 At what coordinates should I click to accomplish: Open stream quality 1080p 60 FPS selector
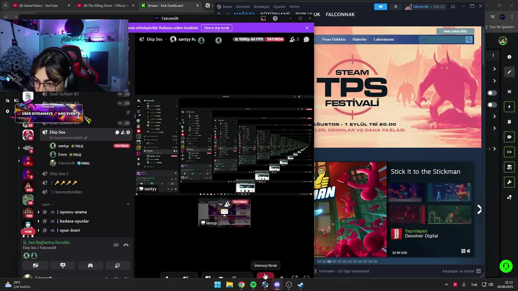point(248,39)
